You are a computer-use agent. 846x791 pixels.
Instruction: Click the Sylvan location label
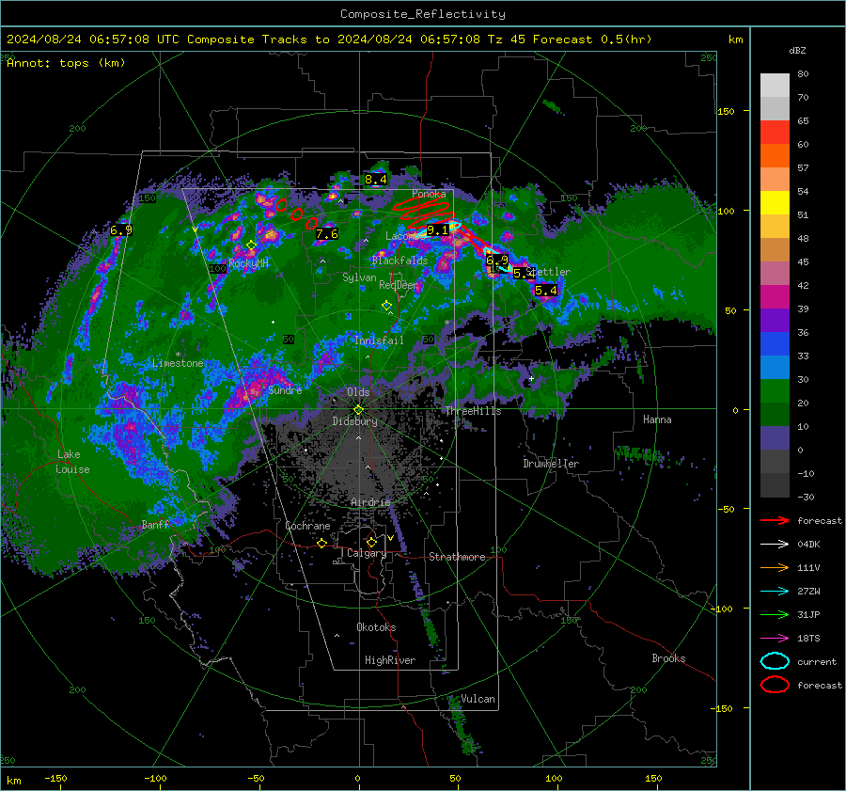(x=359, y=277)
